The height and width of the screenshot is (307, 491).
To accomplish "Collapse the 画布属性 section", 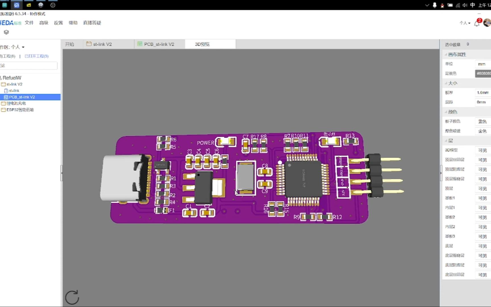I will coord(457,54).
